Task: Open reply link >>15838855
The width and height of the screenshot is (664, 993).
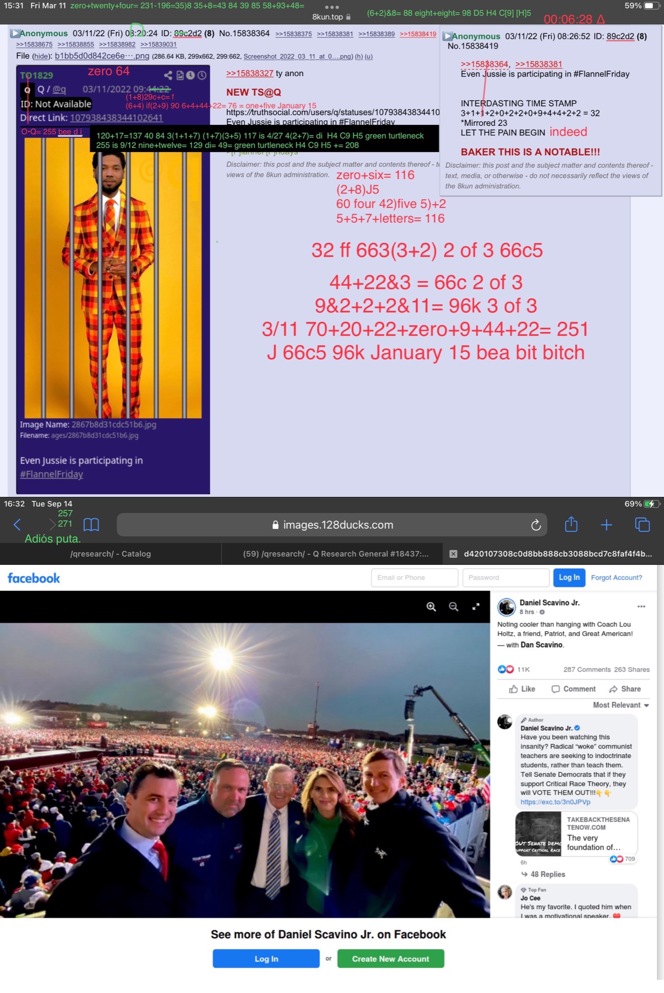Action: pos(75,45)
